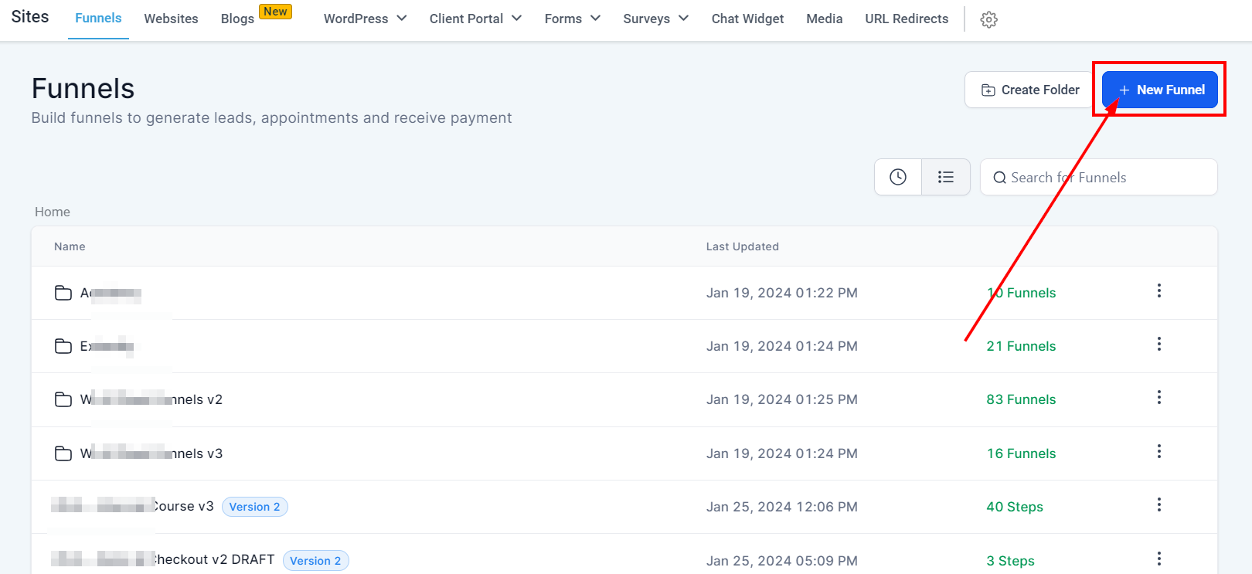
Task: Expand the Client Portal dropdown
Action: (475, 19)
